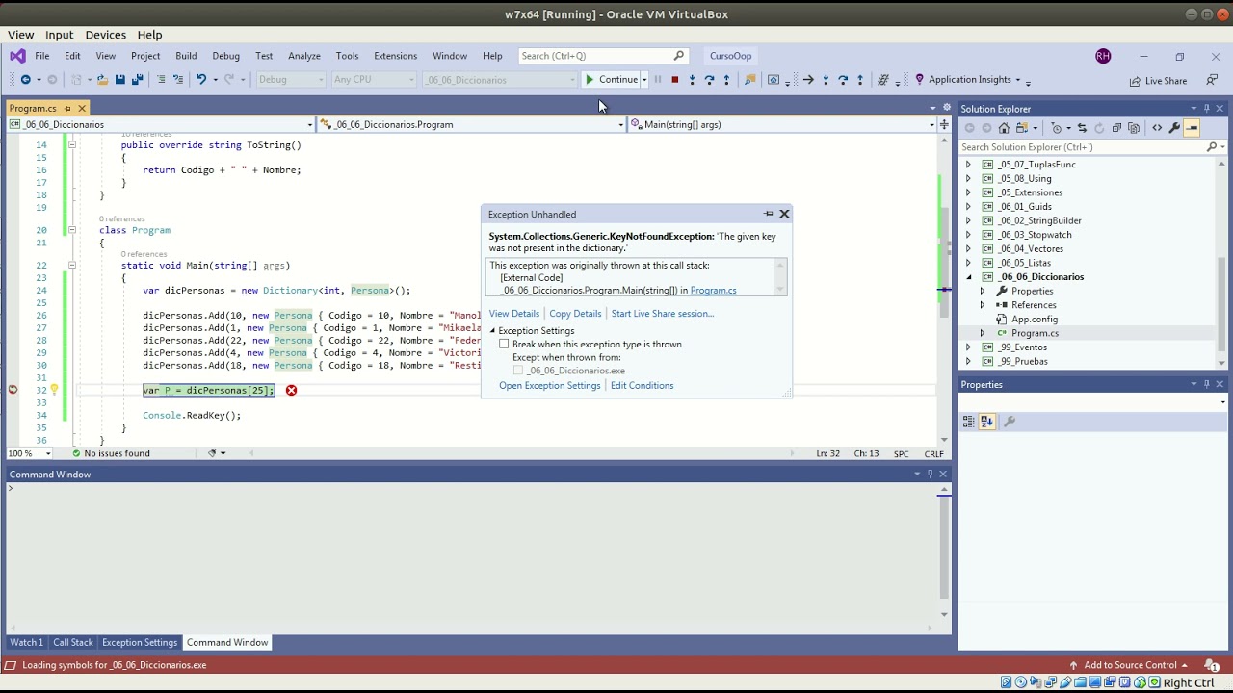
Task: Click the Search Solution Explorer field
Action: tap(1082, 147)
